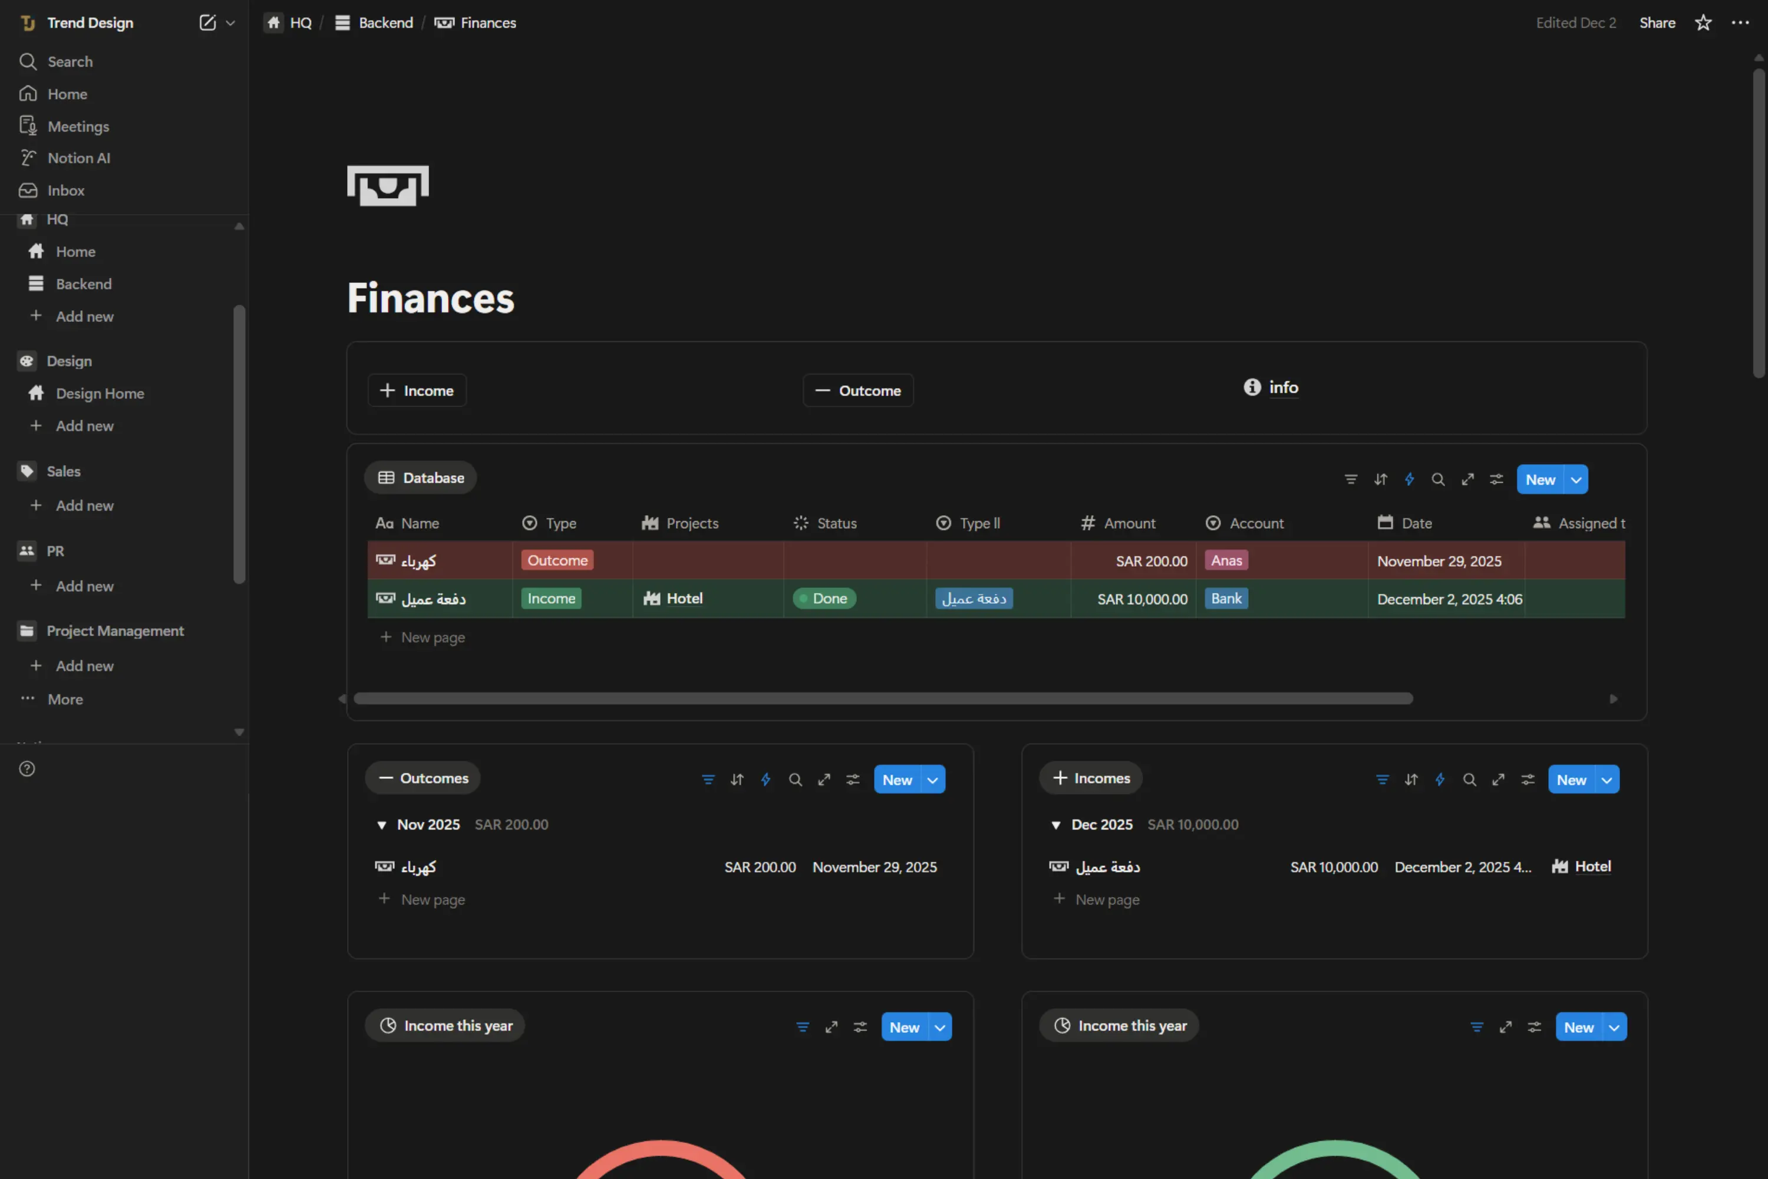Click the Income button
The height and width of the screenshot is (1179, 1768).
click(x=417, y=390)
